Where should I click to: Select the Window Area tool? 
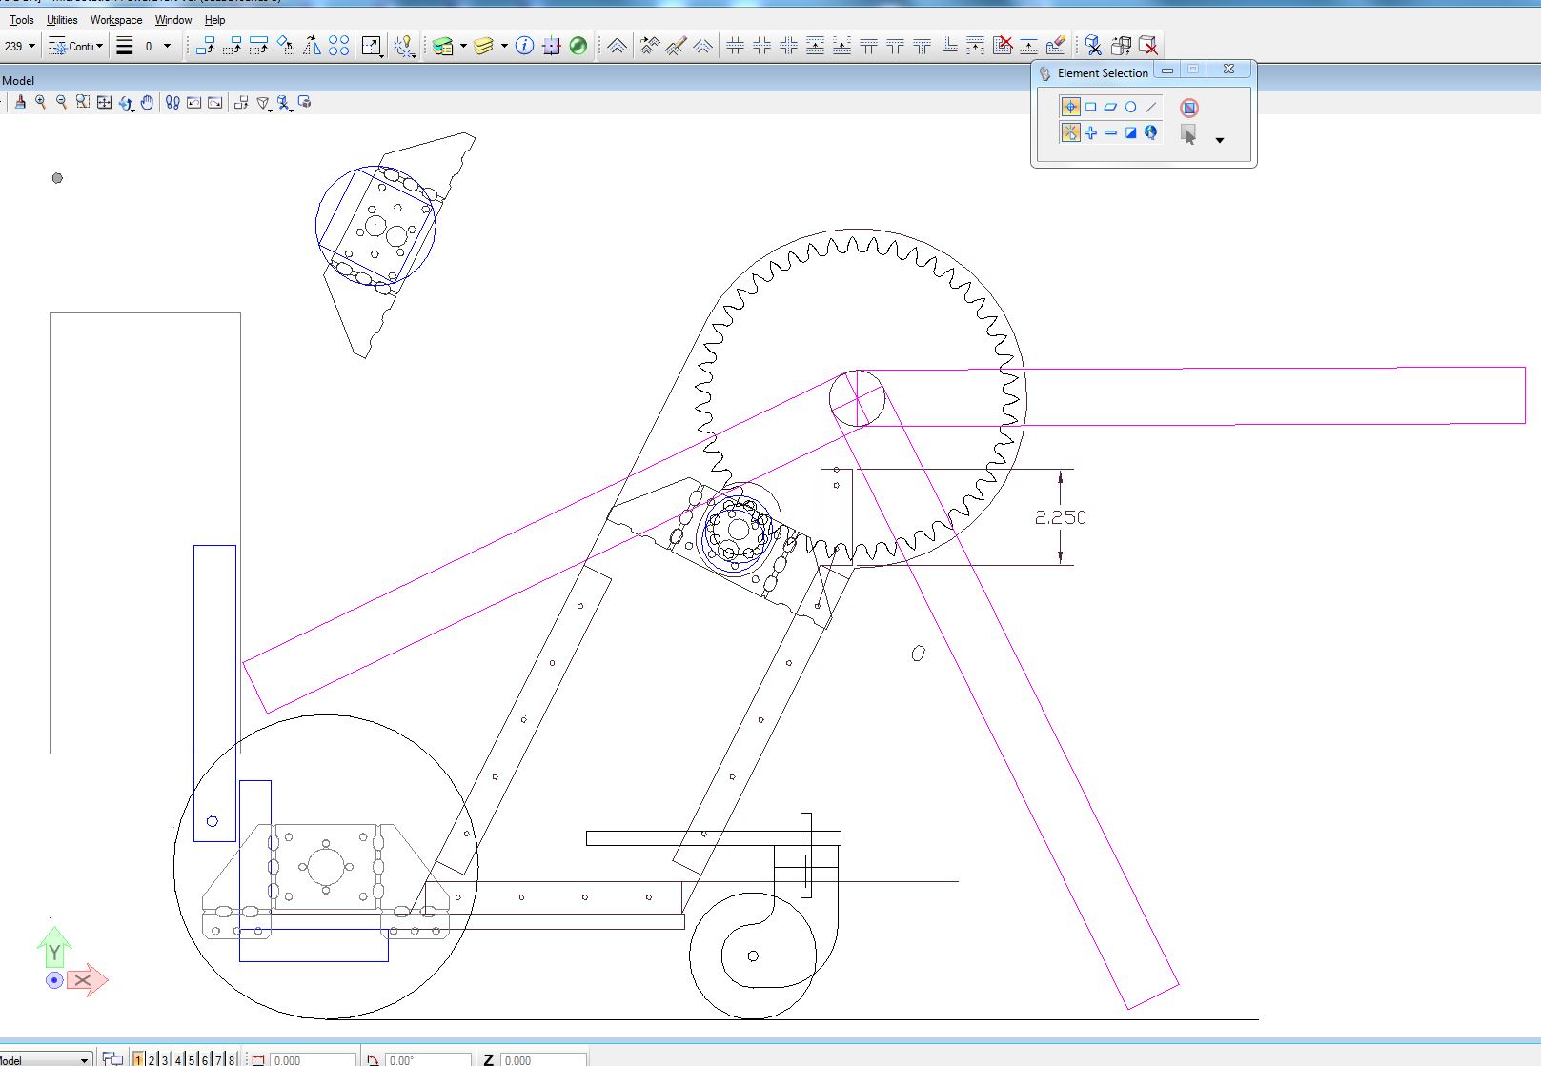coord(83,102)
